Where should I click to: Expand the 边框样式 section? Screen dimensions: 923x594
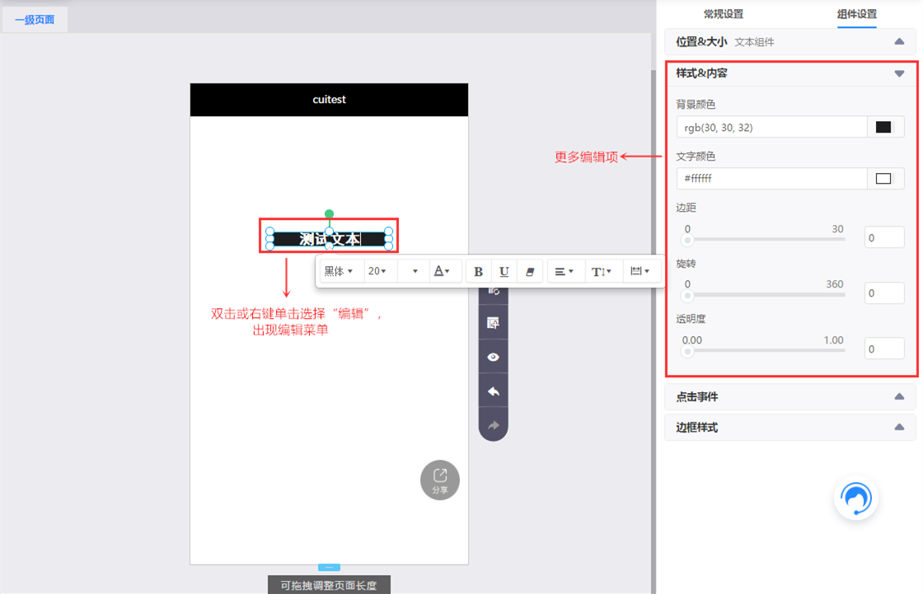790,428
